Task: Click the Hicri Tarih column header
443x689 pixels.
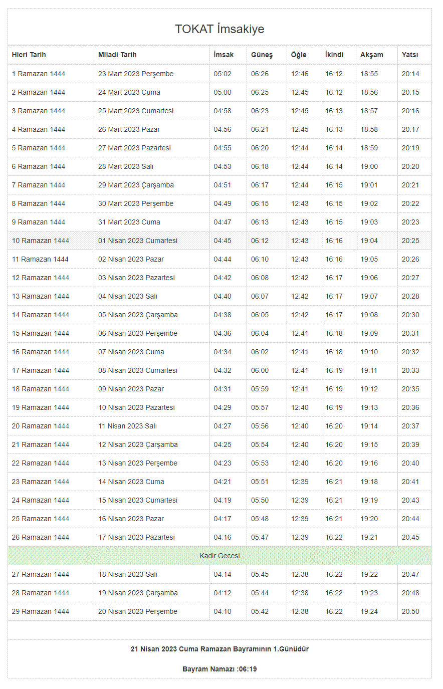Action: tap(29, 55)
